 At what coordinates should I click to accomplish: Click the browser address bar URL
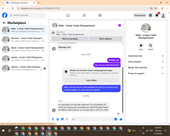(x=40, y=8)
